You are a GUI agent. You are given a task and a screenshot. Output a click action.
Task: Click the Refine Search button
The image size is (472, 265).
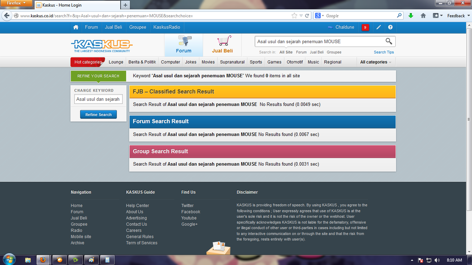[x=98, y=114]
